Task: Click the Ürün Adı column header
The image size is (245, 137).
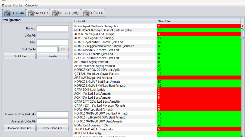Action: coord(115,21)
